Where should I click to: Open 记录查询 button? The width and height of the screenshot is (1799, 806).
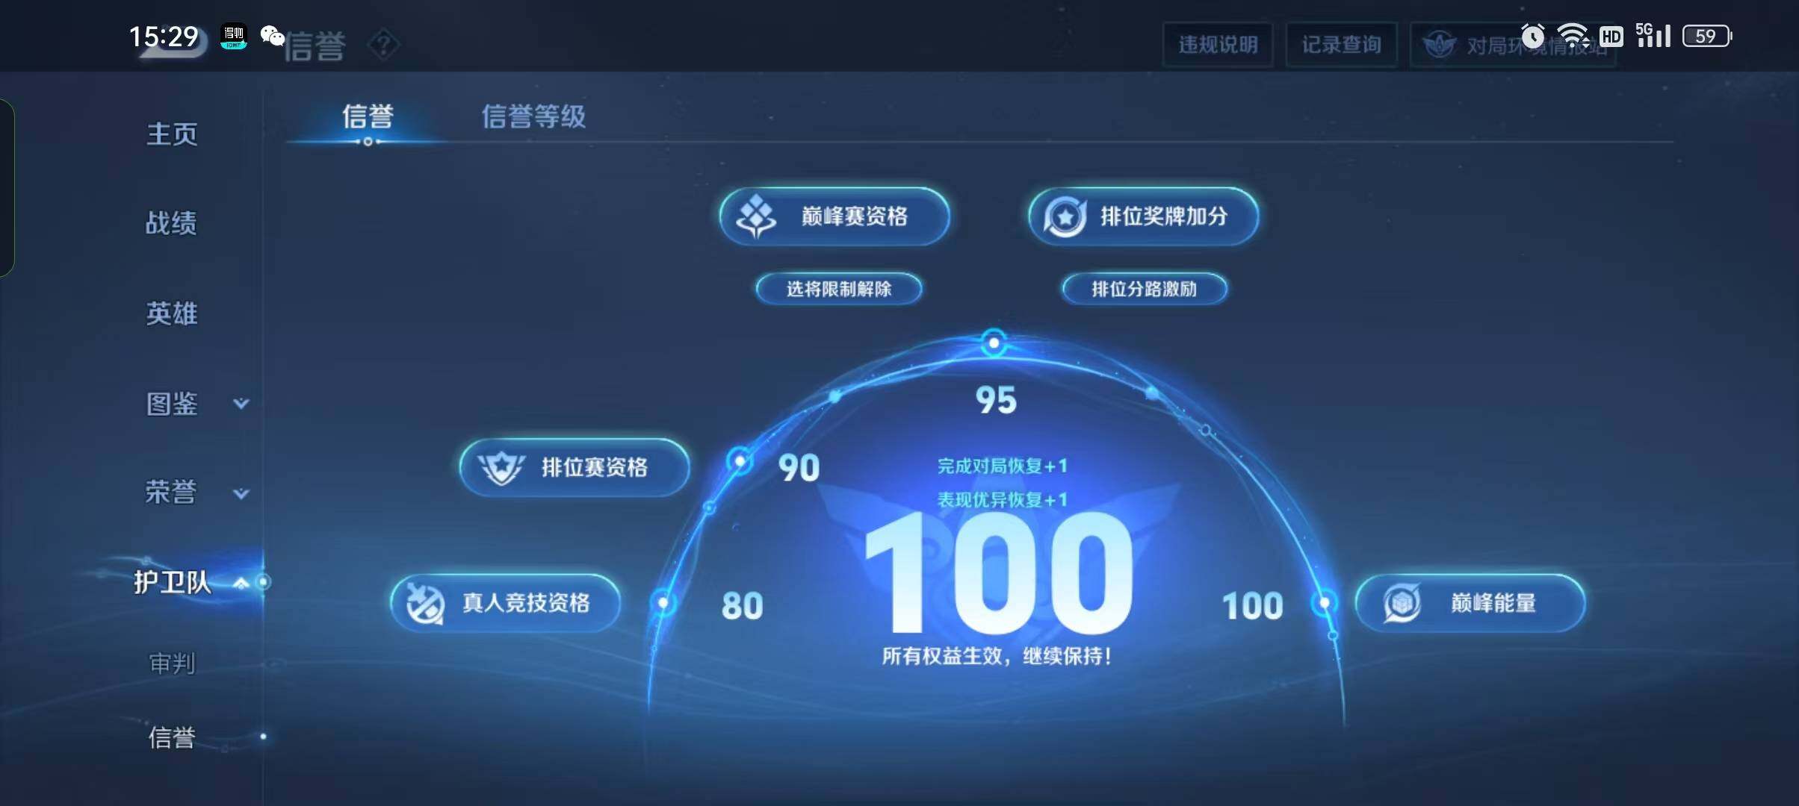coord(1341,45)
